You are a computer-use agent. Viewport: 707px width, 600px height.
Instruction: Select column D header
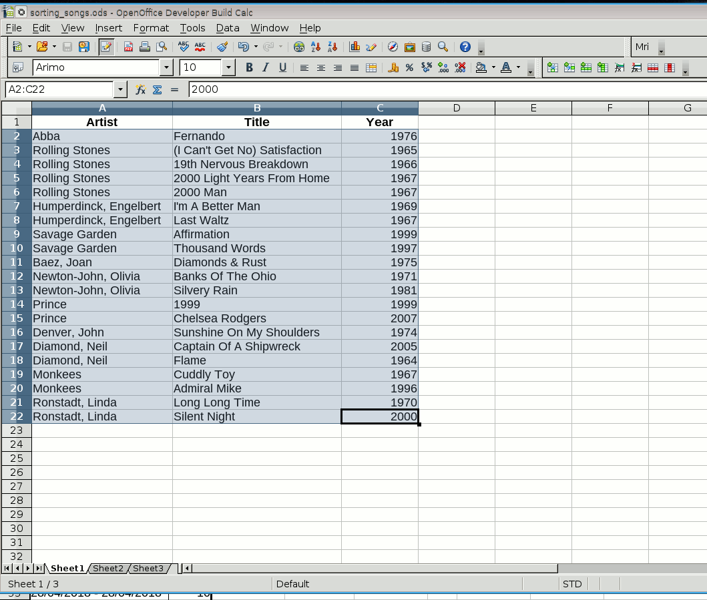tap(457, 108)
